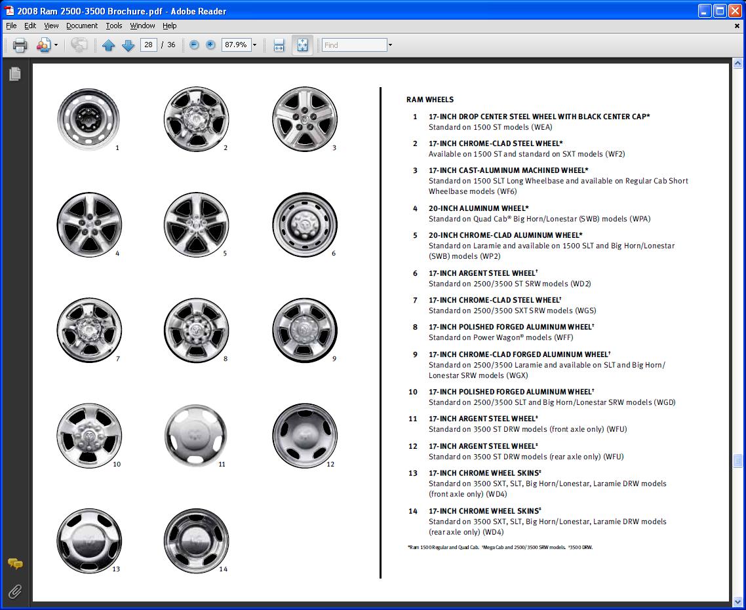Screen dimensions: 746x610
Task: Expand the collaborate icon dropdown arrow
Action: point(56,45)
